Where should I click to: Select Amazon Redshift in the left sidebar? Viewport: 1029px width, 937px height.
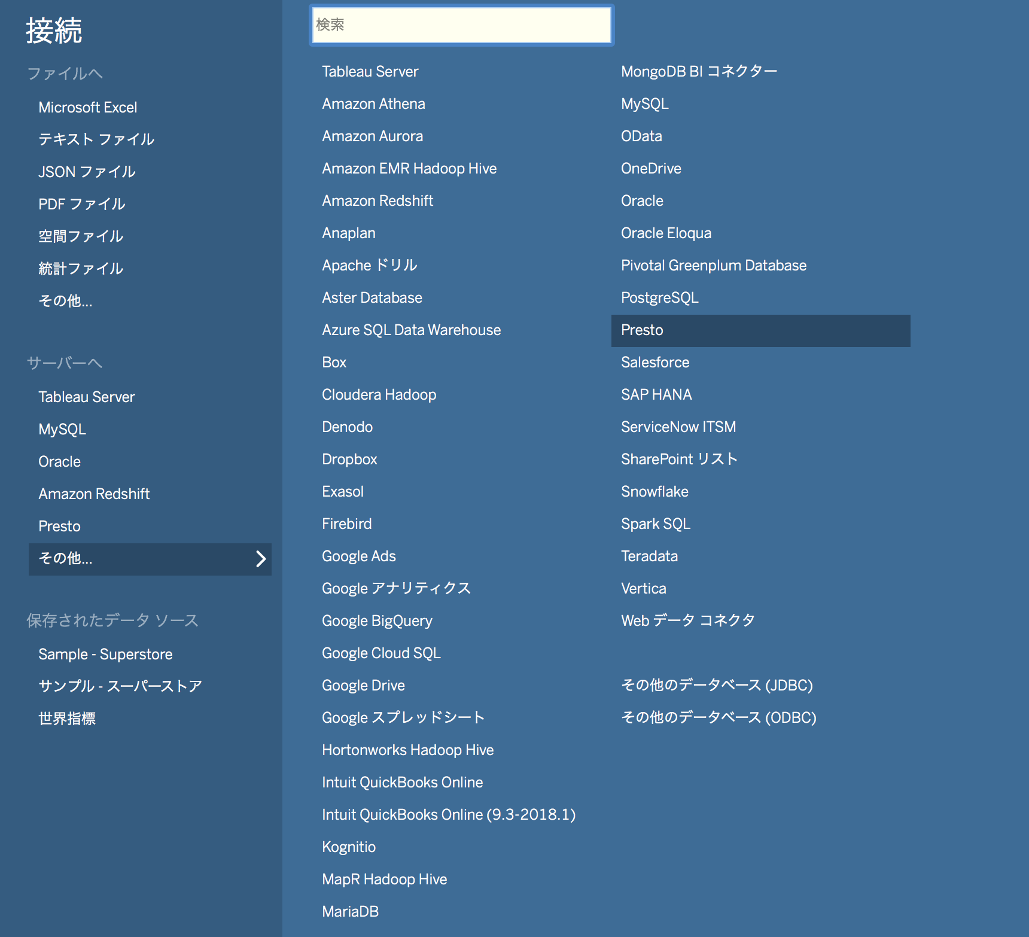pos(94,494)
